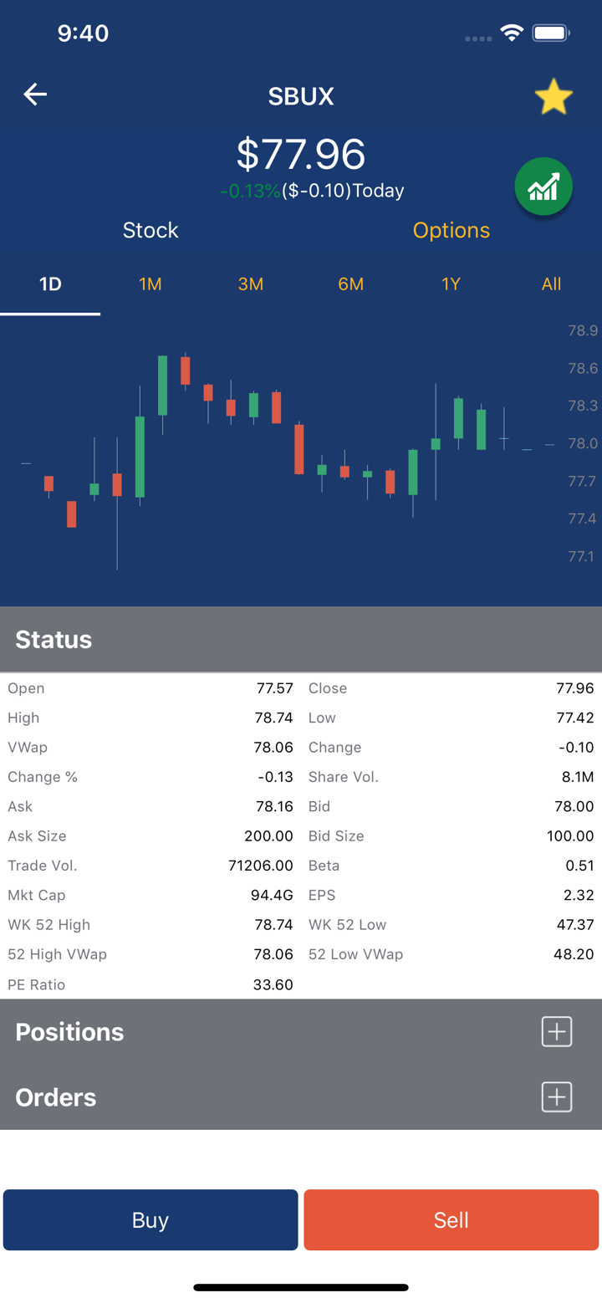The image size is (602, 1303).
Task: Expand the Orders section plus icon
Action: (557, 1096)
